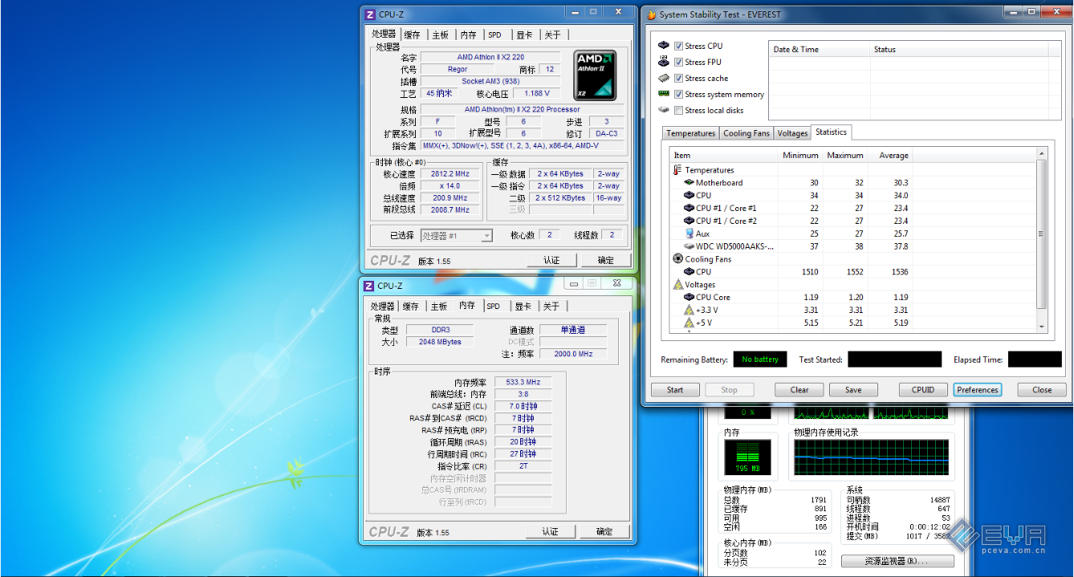Click the No battery indicator

coord(760,360)
